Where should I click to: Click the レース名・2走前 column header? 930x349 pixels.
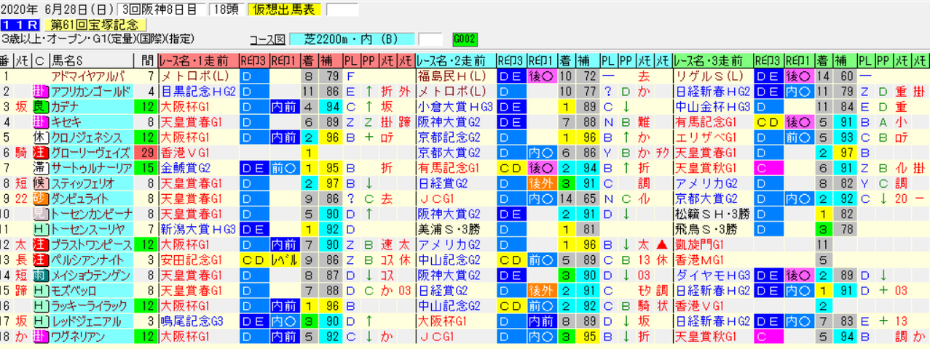coord(456,60)
